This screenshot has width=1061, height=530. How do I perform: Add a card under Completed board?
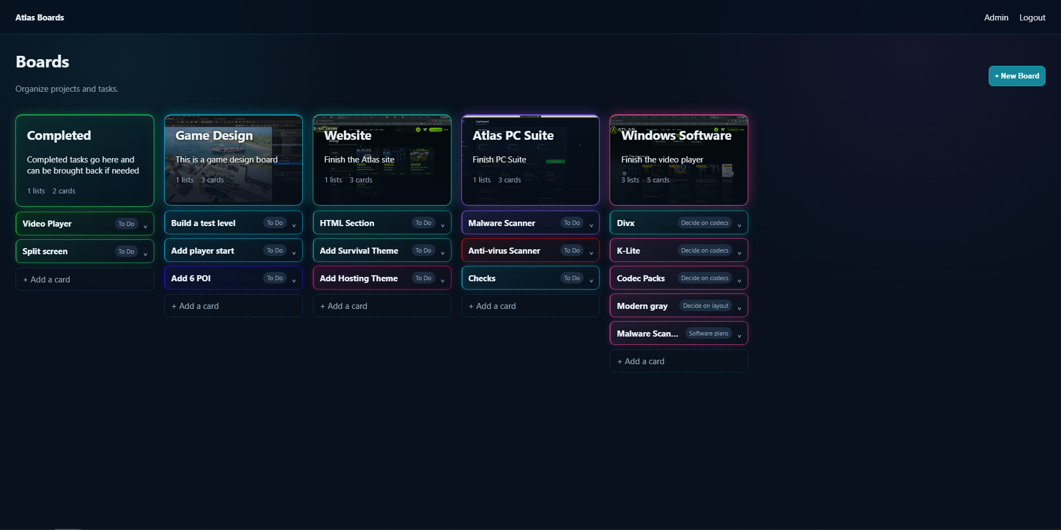click(85, 279)
